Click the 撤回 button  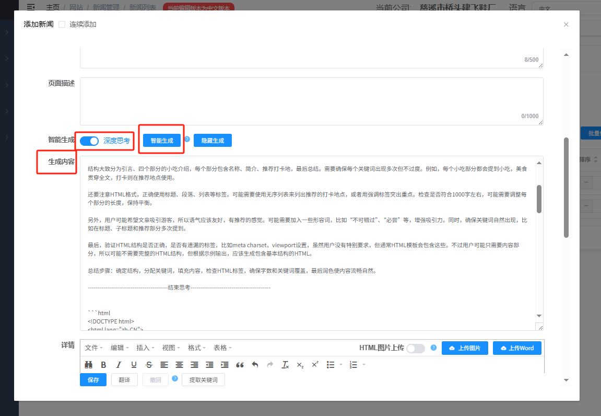[x=155, y=380]
